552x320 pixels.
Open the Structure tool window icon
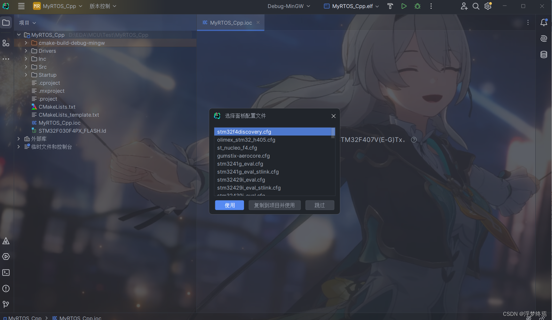click(x=6, y=43)
